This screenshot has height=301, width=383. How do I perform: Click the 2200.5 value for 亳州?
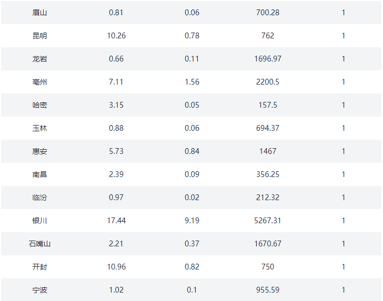coord(267,82)
